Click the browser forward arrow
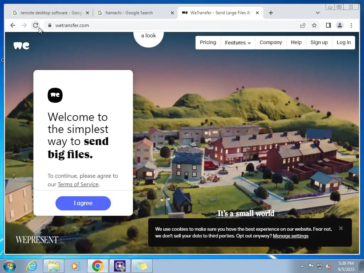This screenshot has width=364, height=273. pos(24,25)
